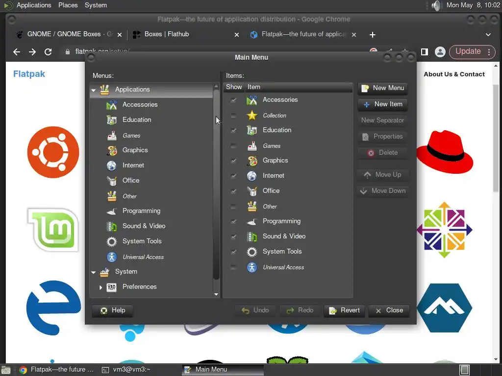
Task: Select System Tools gear icon in Menus tree
Action: pos(112,241)
